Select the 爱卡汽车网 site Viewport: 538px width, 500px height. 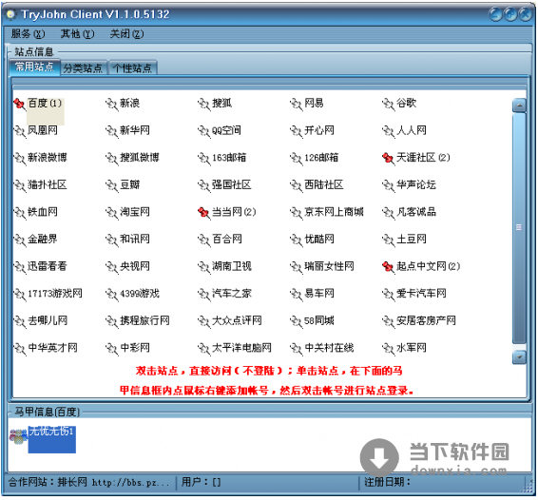point(421,294)
